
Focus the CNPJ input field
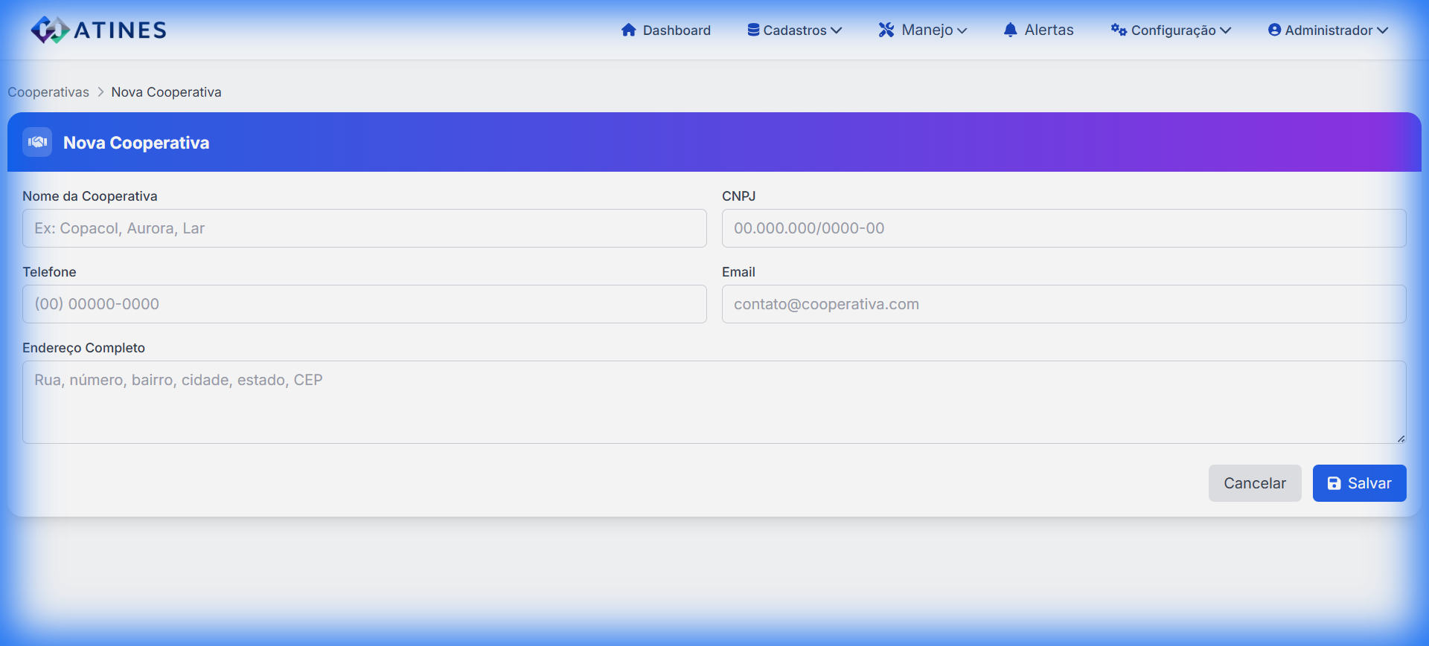pyautogui.click(x=1064, y=228)
